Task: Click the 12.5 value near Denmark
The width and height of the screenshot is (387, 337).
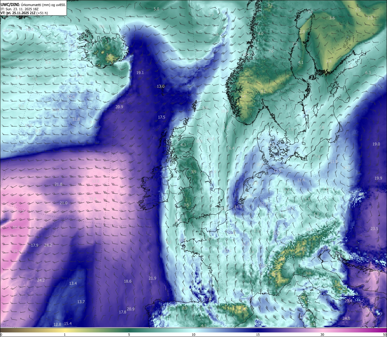Action: [277, 171]
